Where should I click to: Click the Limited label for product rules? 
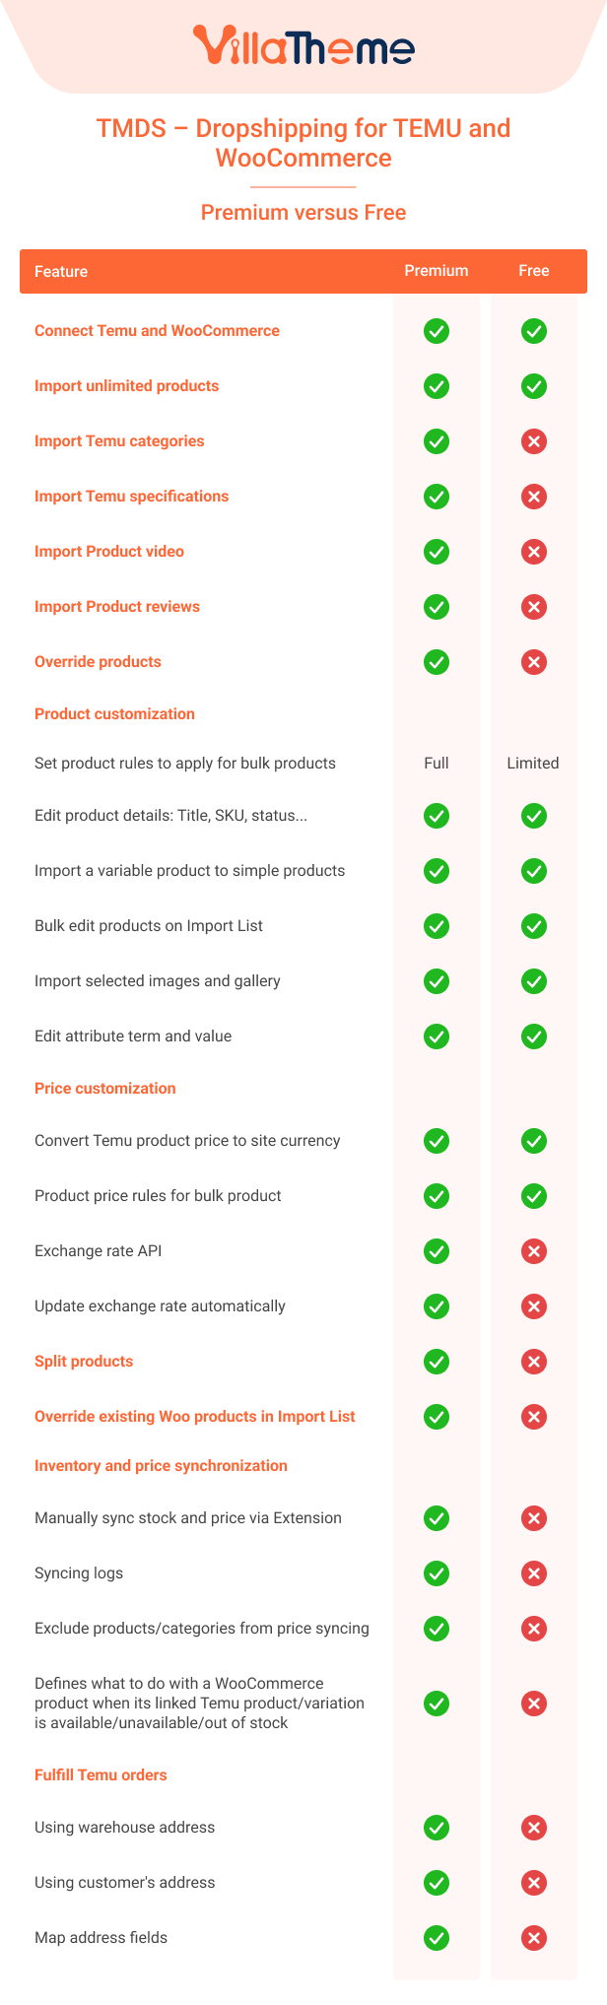533,764
